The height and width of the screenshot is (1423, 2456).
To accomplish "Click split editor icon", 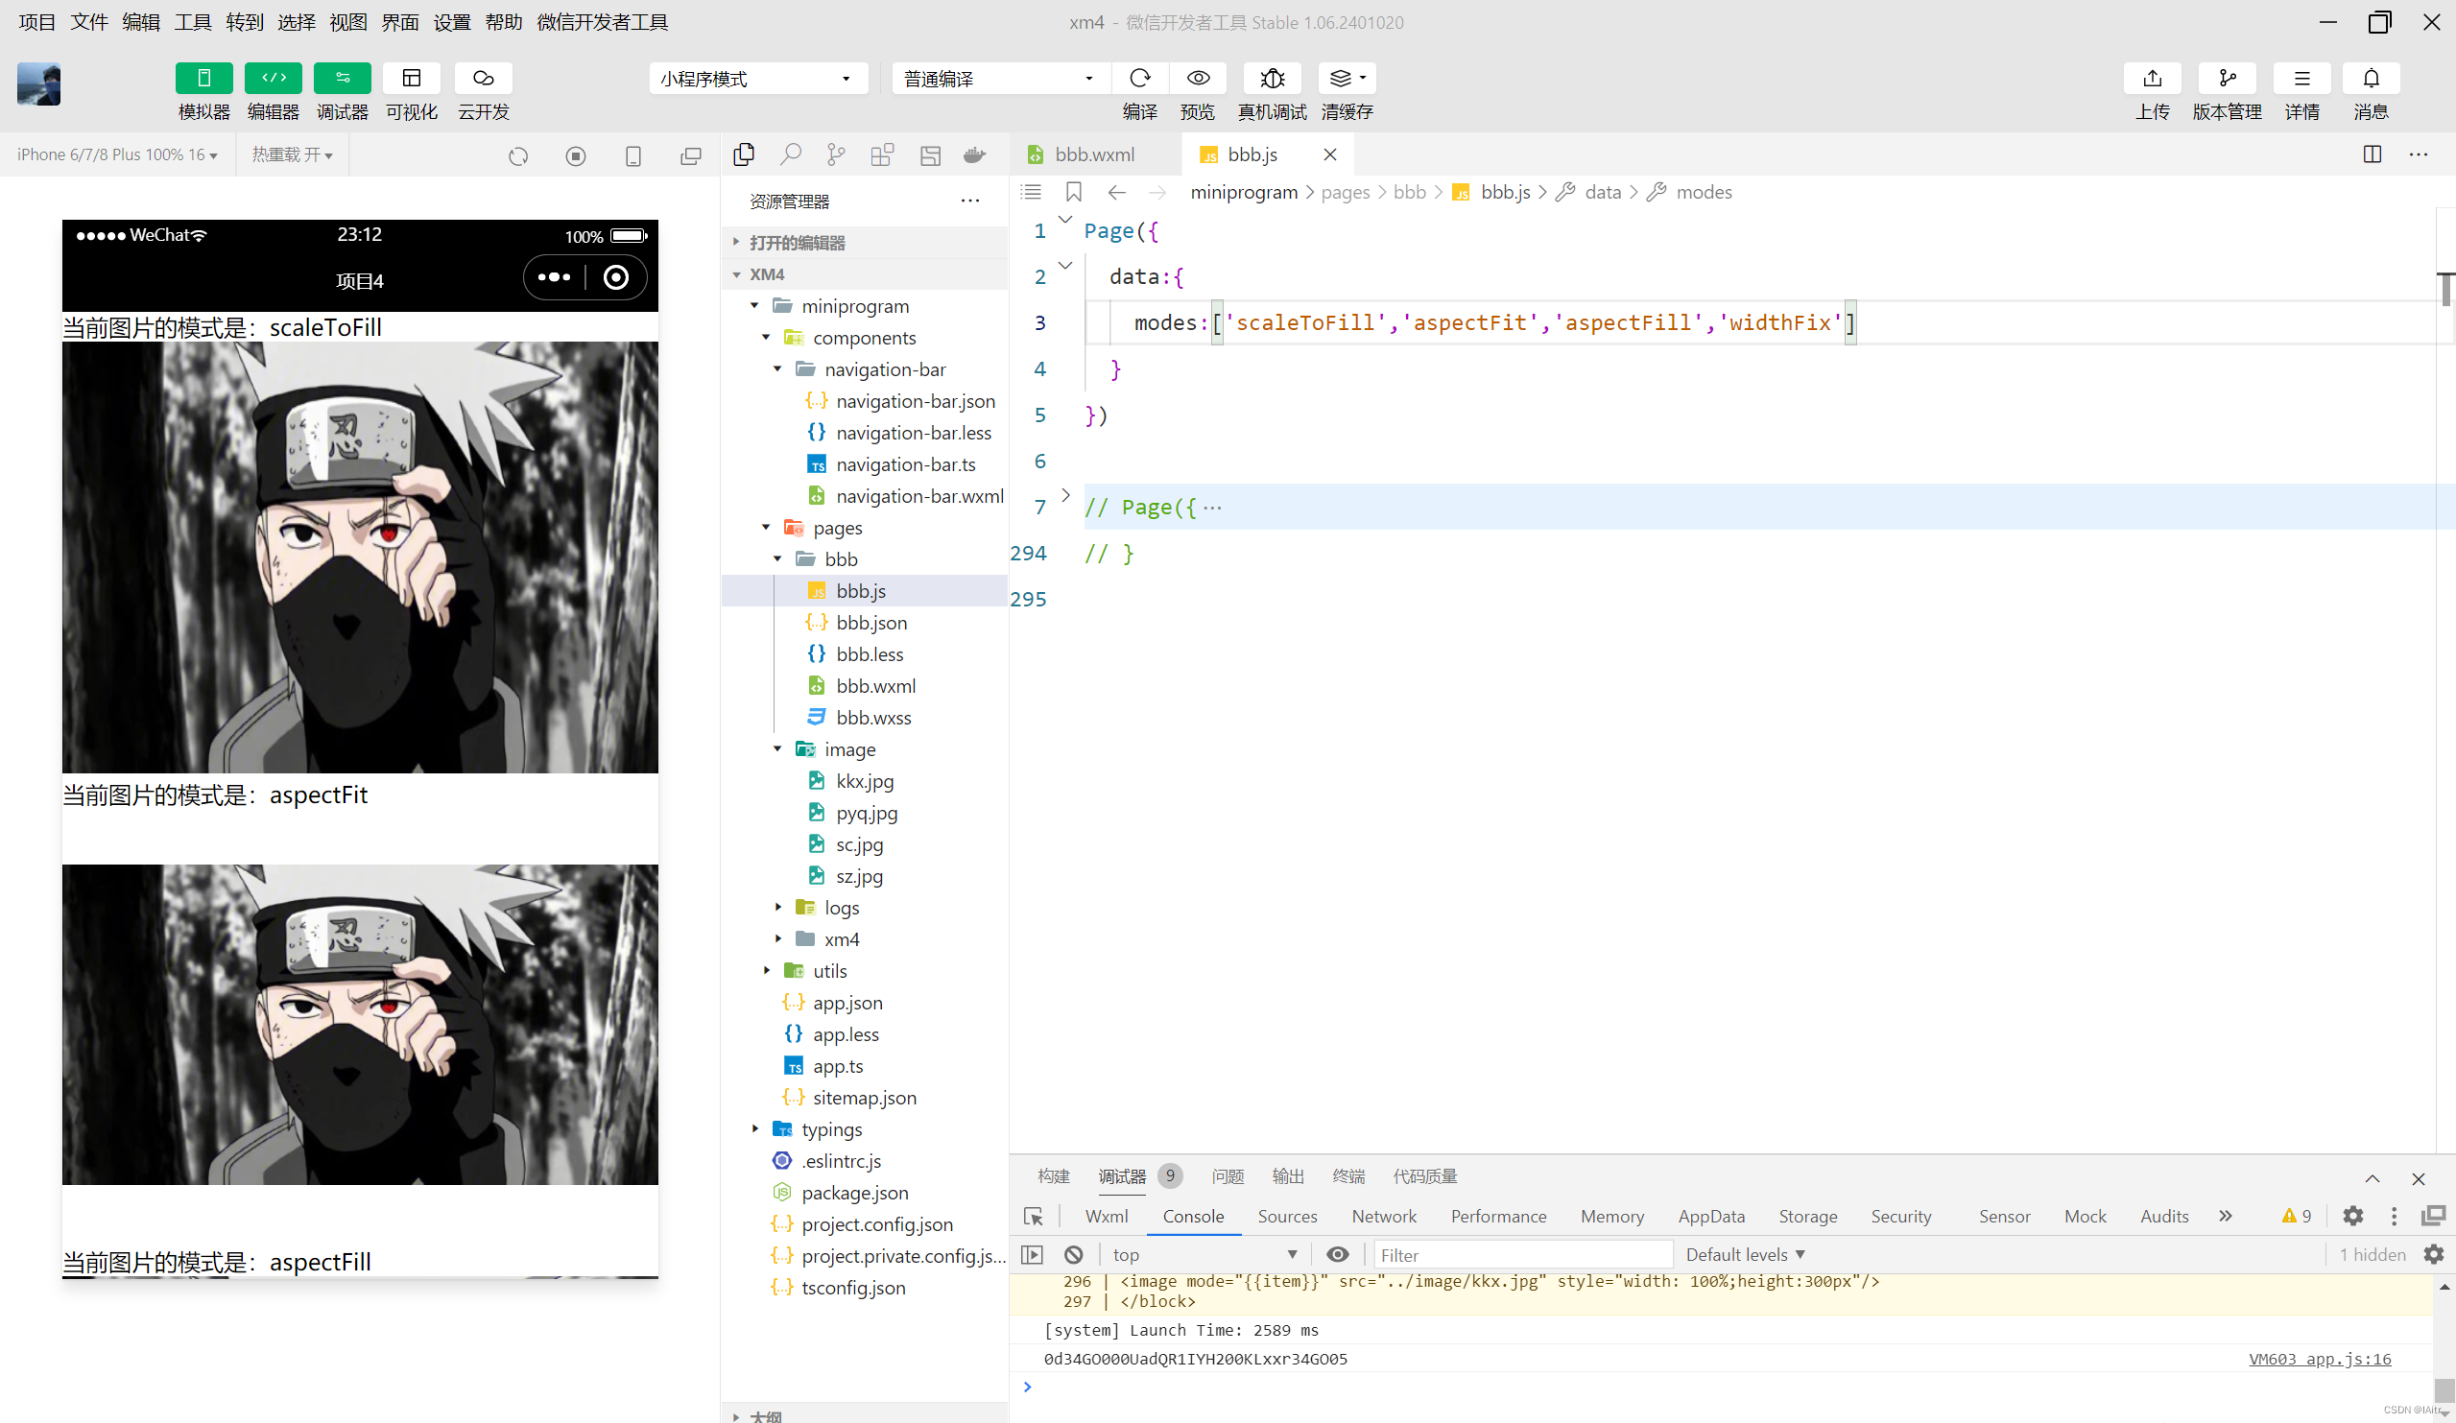I will pyautogui.click(x=2372, y=154).
